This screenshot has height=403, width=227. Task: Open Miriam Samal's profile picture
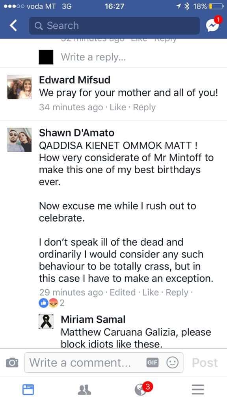[46, 322]
